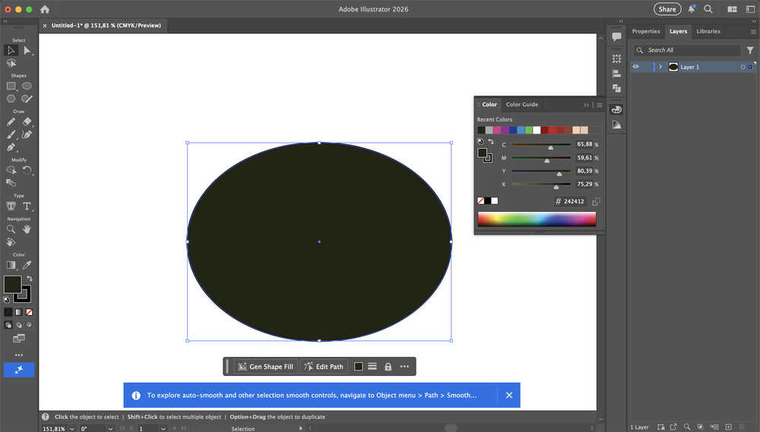Click the blue sparkle button in toolbar
Screen dimensions: 760x432
(x=19, y=370)
